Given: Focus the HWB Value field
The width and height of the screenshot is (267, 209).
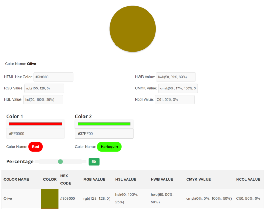Looking at the screenshot, I should (176, 77).
